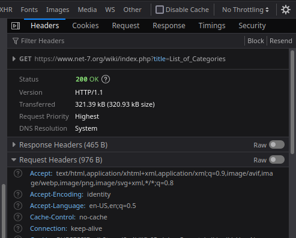Click the Accept-Language en-US value
Viewport: 296px width, 238px height.
coord(112,206)
